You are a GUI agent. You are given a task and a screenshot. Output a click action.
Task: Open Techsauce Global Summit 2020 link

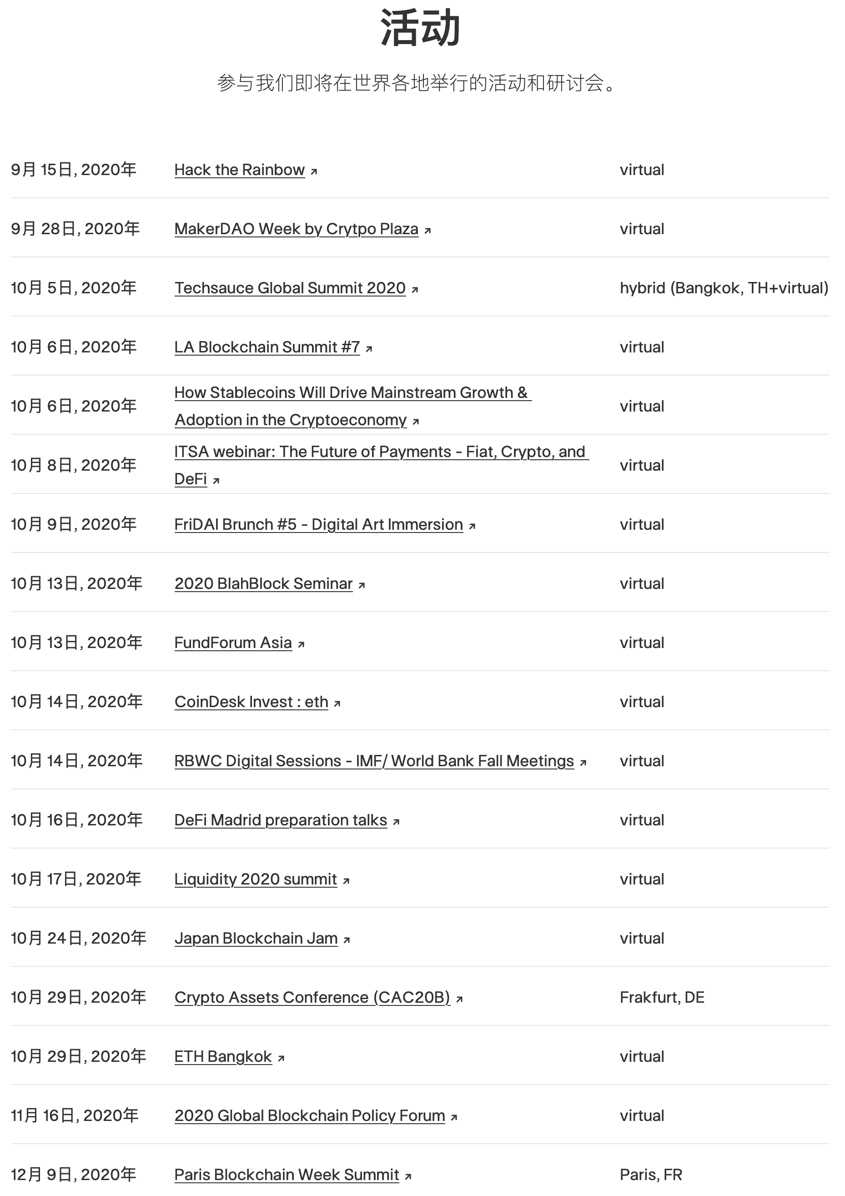coord(290,288)
